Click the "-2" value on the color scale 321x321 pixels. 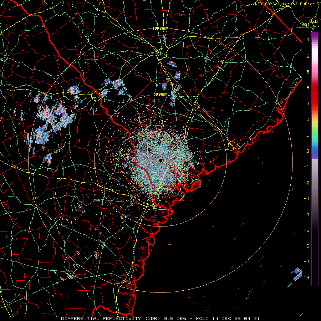tap(306, 183)
